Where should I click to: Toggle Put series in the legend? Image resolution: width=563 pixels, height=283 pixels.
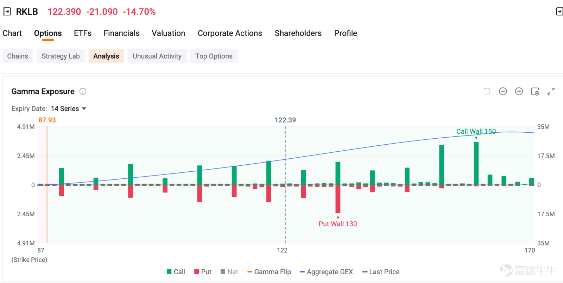[x=203, y=272]
